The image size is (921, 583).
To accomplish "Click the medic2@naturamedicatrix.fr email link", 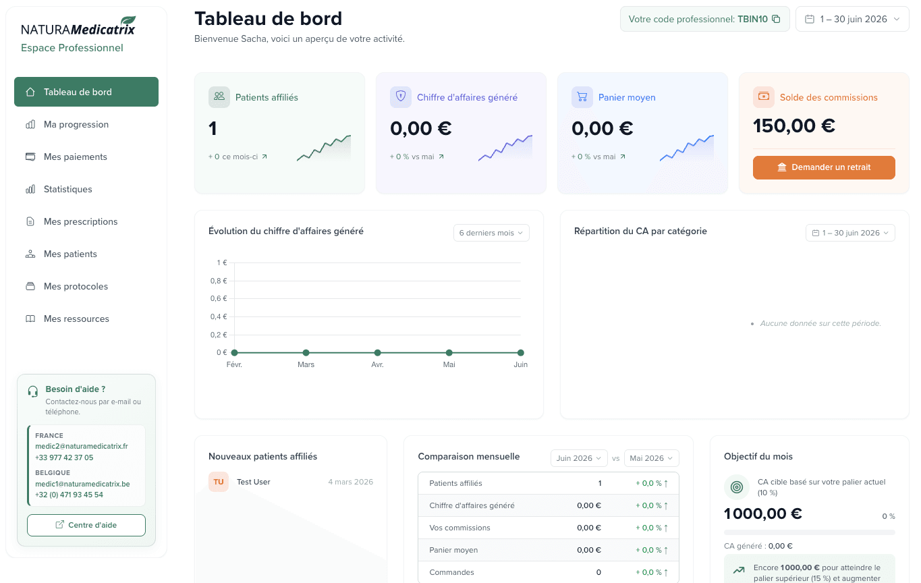I will [x=82, y=446].
